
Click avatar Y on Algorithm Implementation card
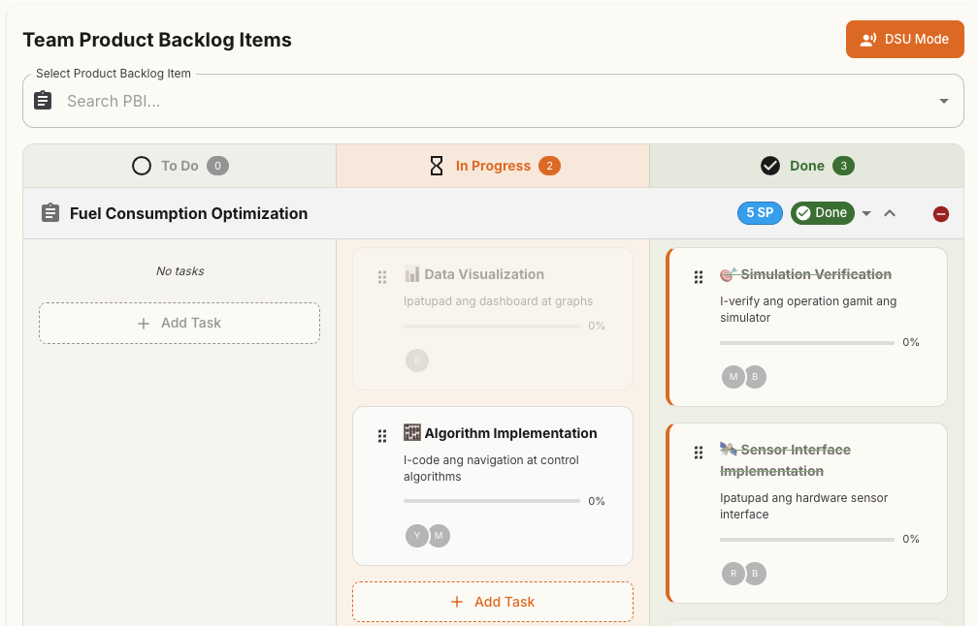coord(416,536)
